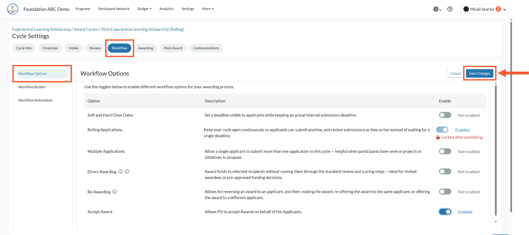Click the notification badge beside Micall Searles
529x235 pixels.
pos(498,9)
